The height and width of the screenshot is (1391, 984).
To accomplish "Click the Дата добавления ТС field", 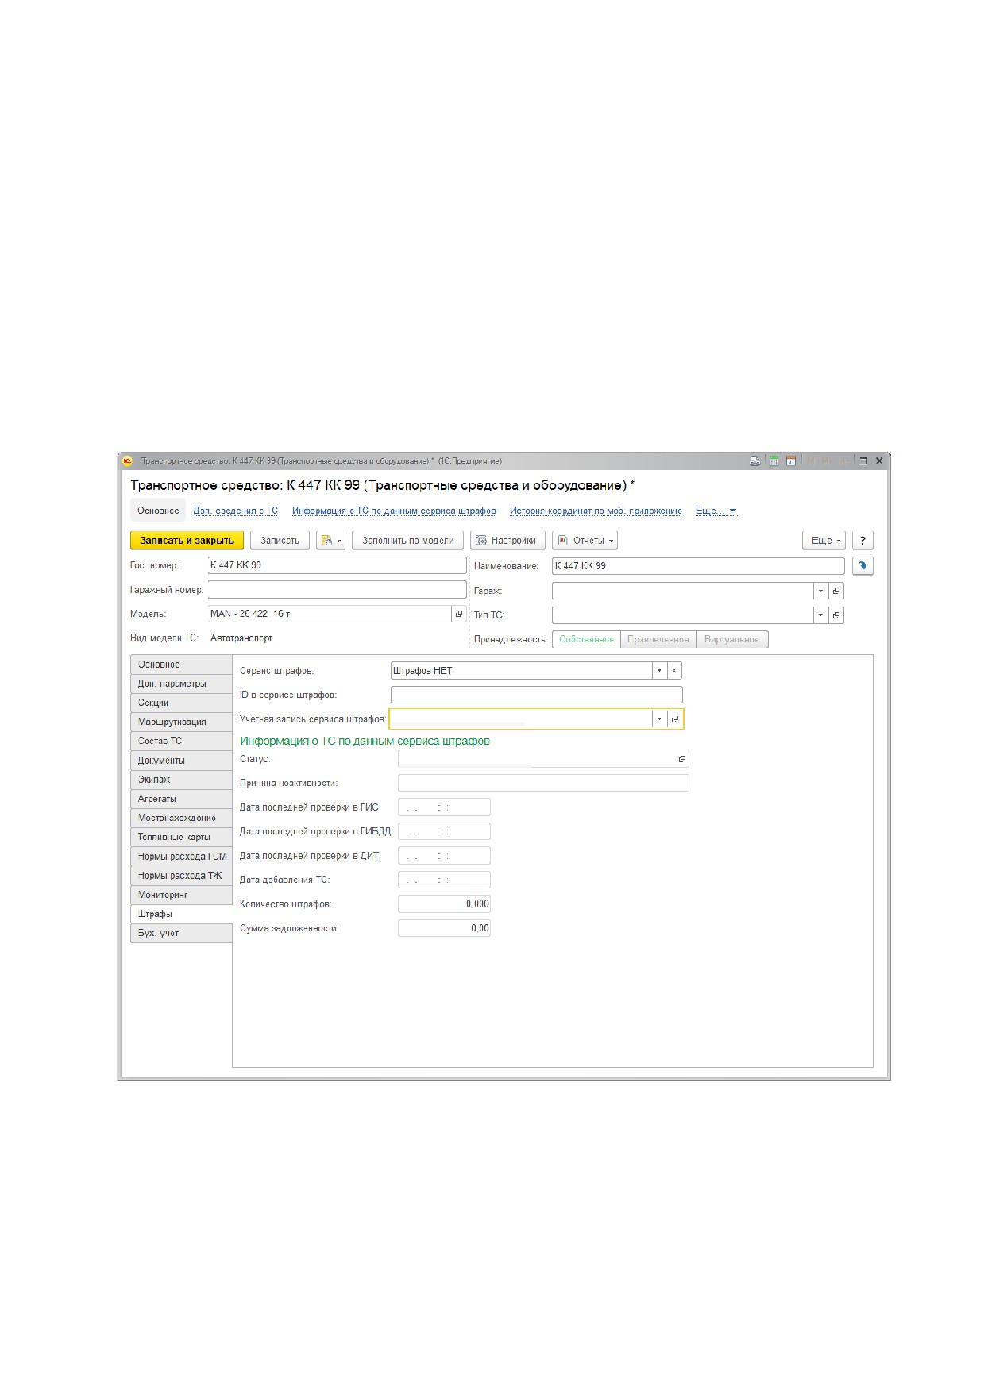I will tap(444, 880).
